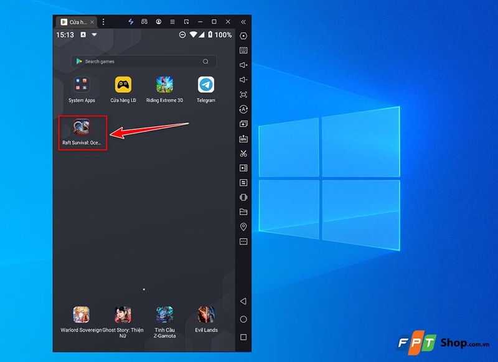Click the home screen page indicator dot
The width and height of the screenshot is (498, 362).
(x=144, y=289)
